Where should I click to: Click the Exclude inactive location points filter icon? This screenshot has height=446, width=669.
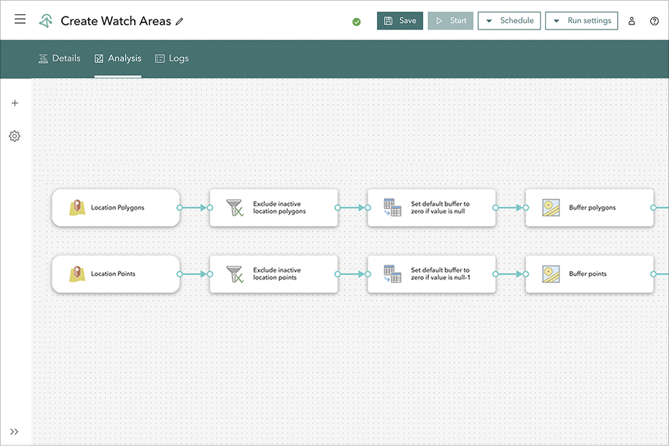click(x=235, y=275)
